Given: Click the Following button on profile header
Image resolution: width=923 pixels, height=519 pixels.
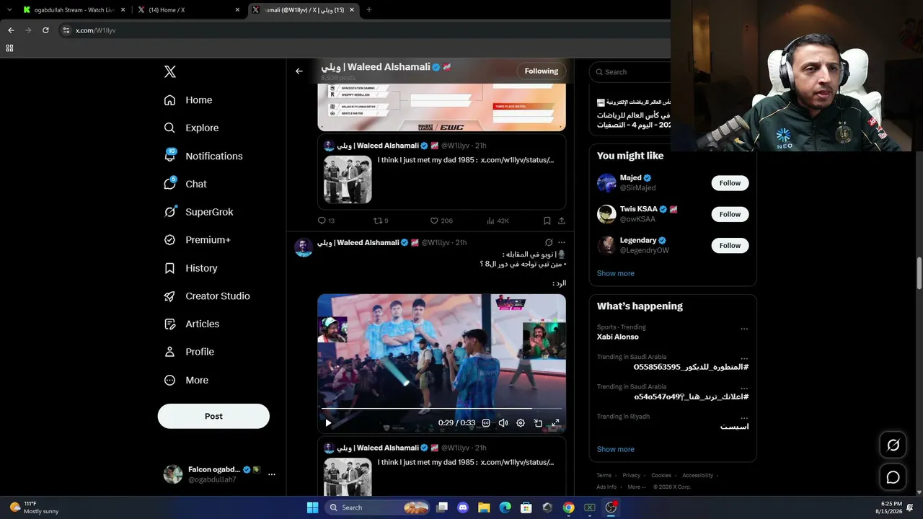Looking at the screenshot, I should pyautogui.click(x=542, y=71).
